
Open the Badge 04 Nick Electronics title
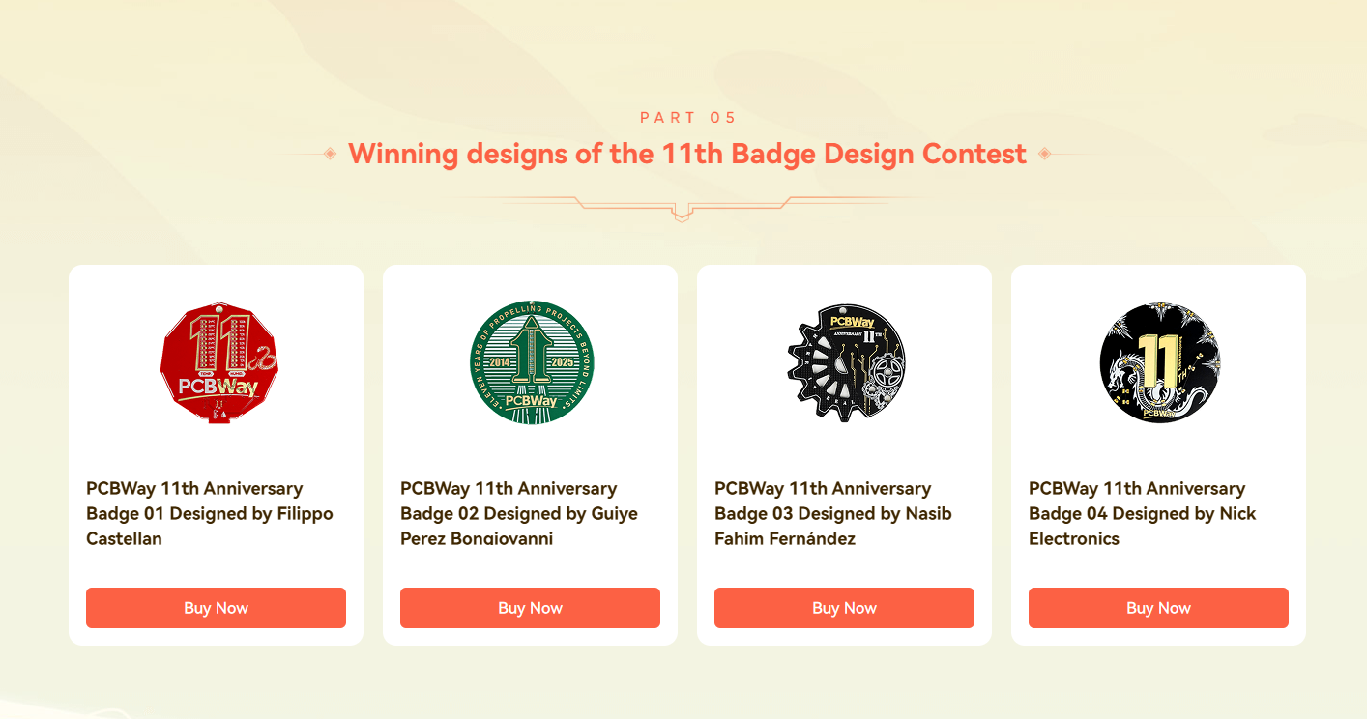pyautogui.click(x=1143, y=513)
